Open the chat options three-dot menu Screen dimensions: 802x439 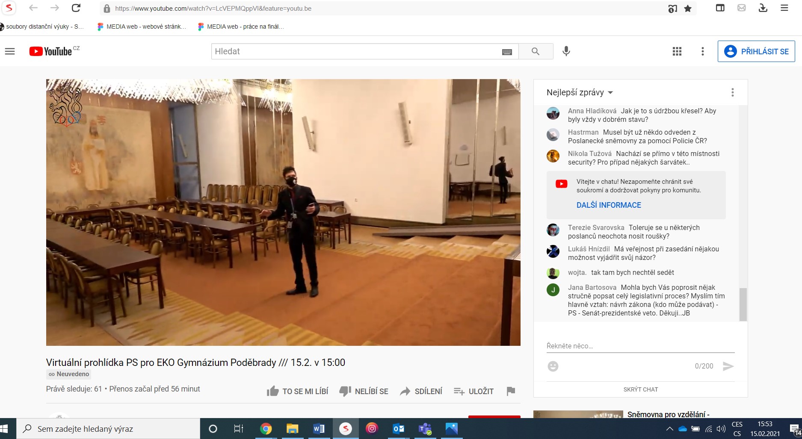point(732,92)
